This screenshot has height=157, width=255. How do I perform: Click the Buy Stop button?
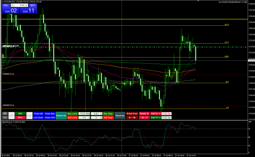(x=108, y=114)
